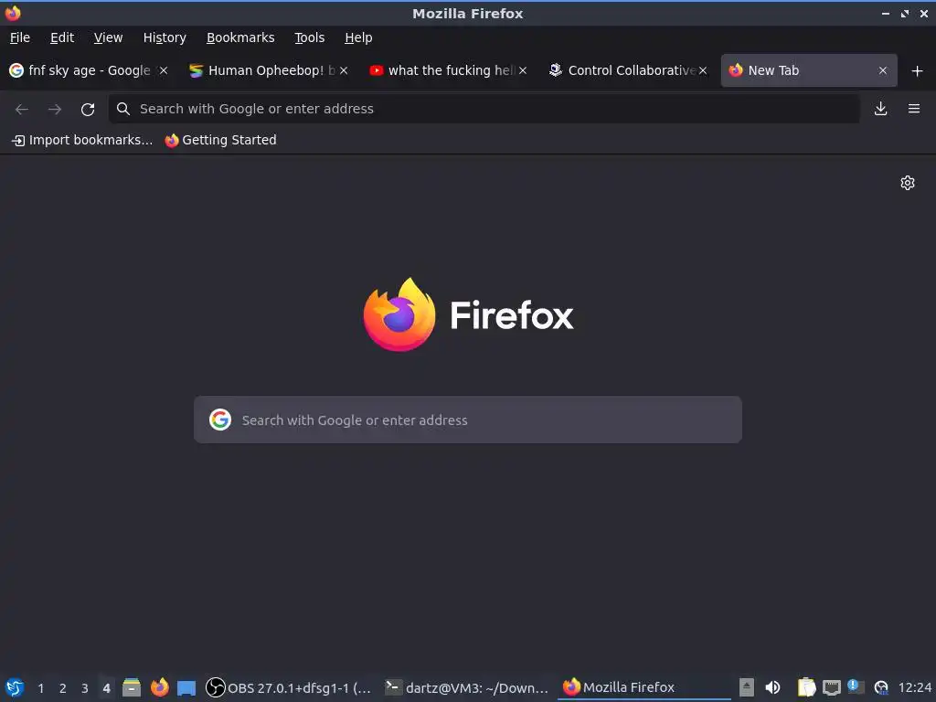Select Mozilla Firefox taskbar entry
Viewport: 936px width, 702px height.
click(x=644, y=687)
